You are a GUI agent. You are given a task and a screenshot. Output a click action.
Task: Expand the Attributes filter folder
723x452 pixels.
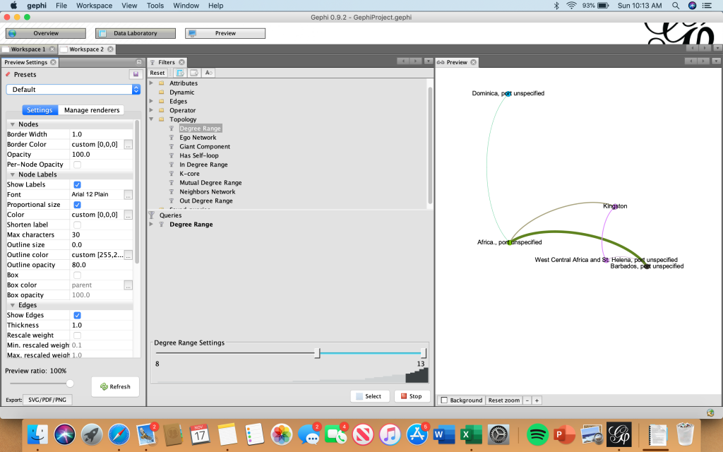coord(151,83)
